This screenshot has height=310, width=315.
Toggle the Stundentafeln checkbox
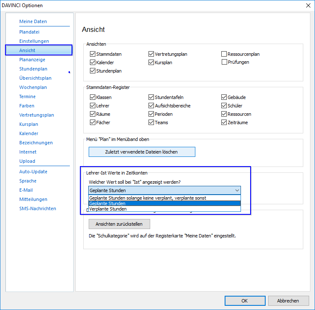pos(151,97)
